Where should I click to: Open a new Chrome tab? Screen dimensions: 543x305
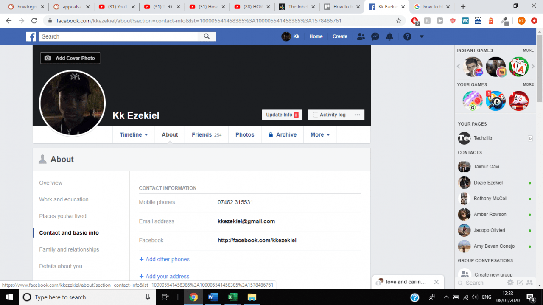coord(463,7)
